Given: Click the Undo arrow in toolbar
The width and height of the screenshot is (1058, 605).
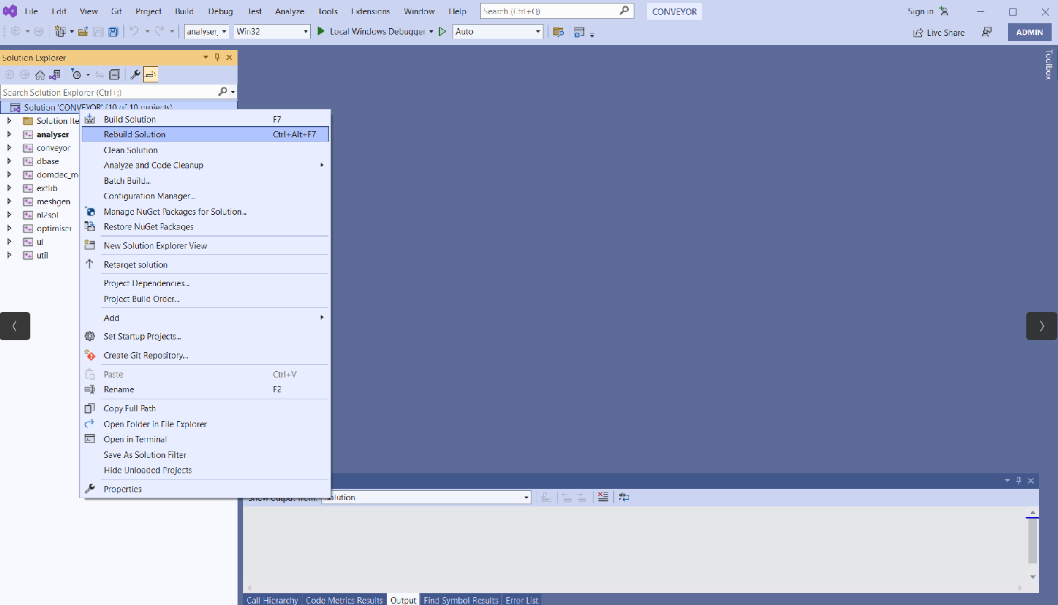Looking at the screenshot, I should point(134,32).
